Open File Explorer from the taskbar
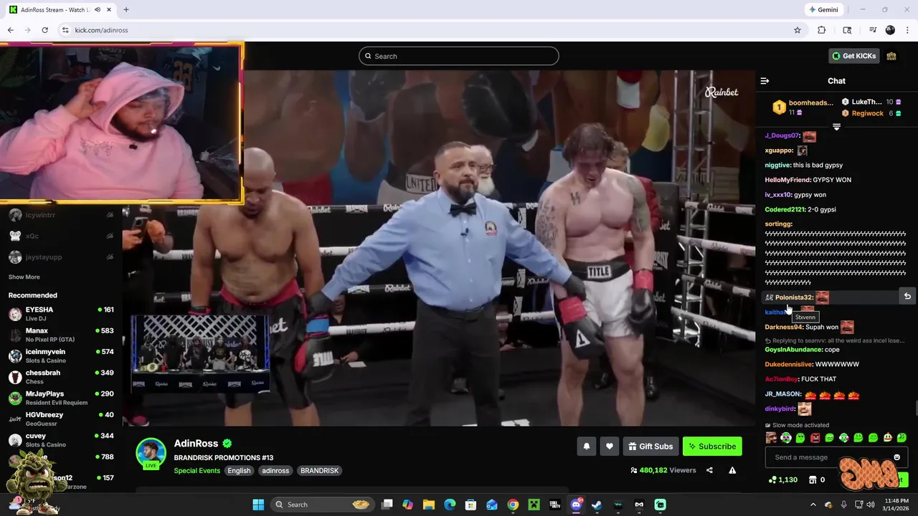 (428, 505)
